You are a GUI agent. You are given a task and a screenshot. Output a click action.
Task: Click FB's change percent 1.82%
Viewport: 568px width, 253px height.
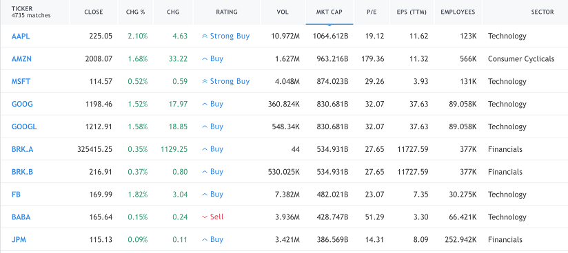(138, 195)
